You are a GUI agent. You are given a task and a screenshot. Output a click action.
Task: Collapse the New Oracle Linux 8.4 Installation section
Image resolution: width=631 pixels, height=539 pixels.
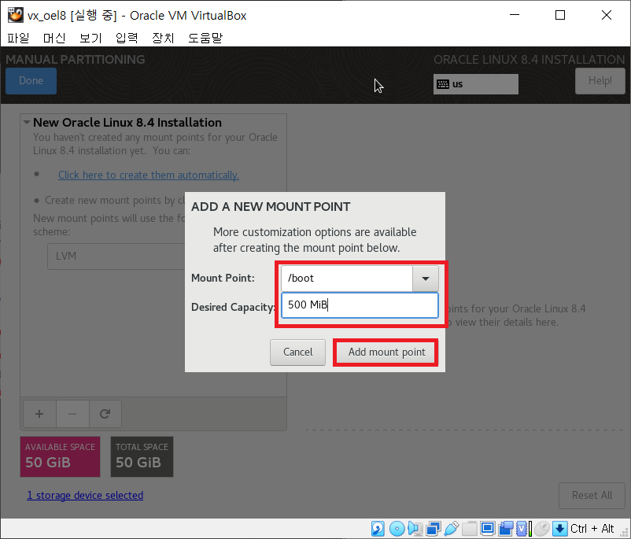[x=27, y=123]
